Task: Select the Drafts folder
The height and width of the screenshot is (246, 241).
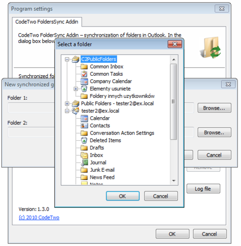Action: click(97, 148)
